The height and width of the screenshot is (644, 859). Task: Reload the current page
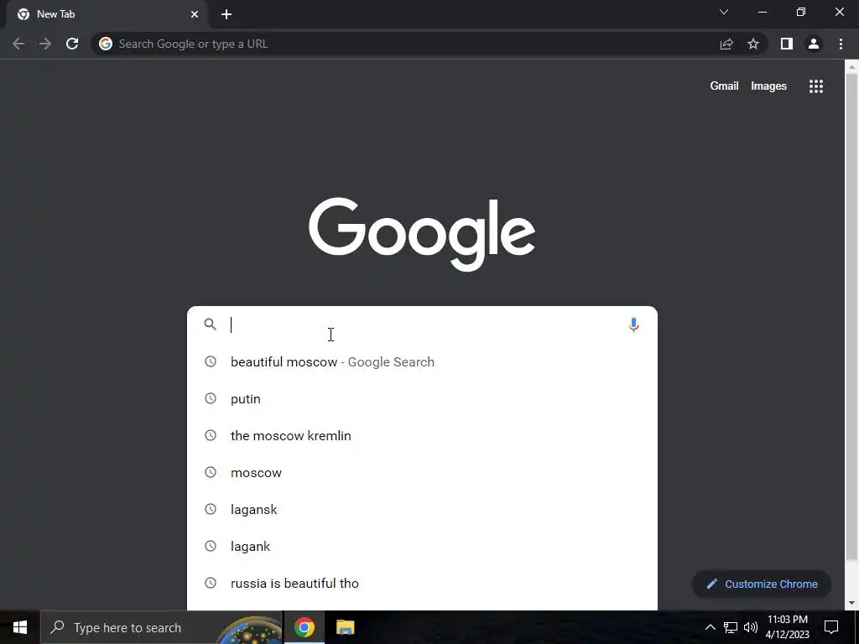[x=72, y=44]
